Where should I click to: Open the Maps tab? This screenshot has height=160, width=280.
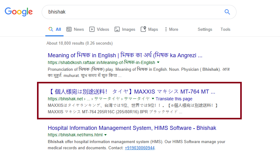[x=149, y=30]
